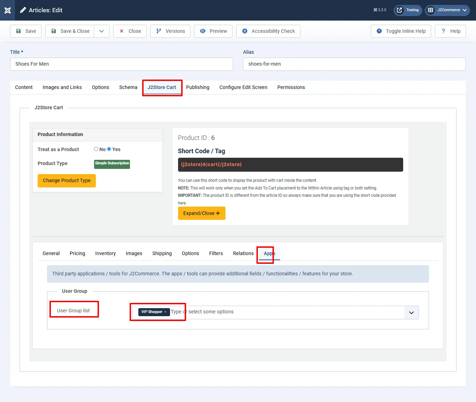Click the j2store short code box
This screenshot has width=476, height=402.
coord(290,165)
